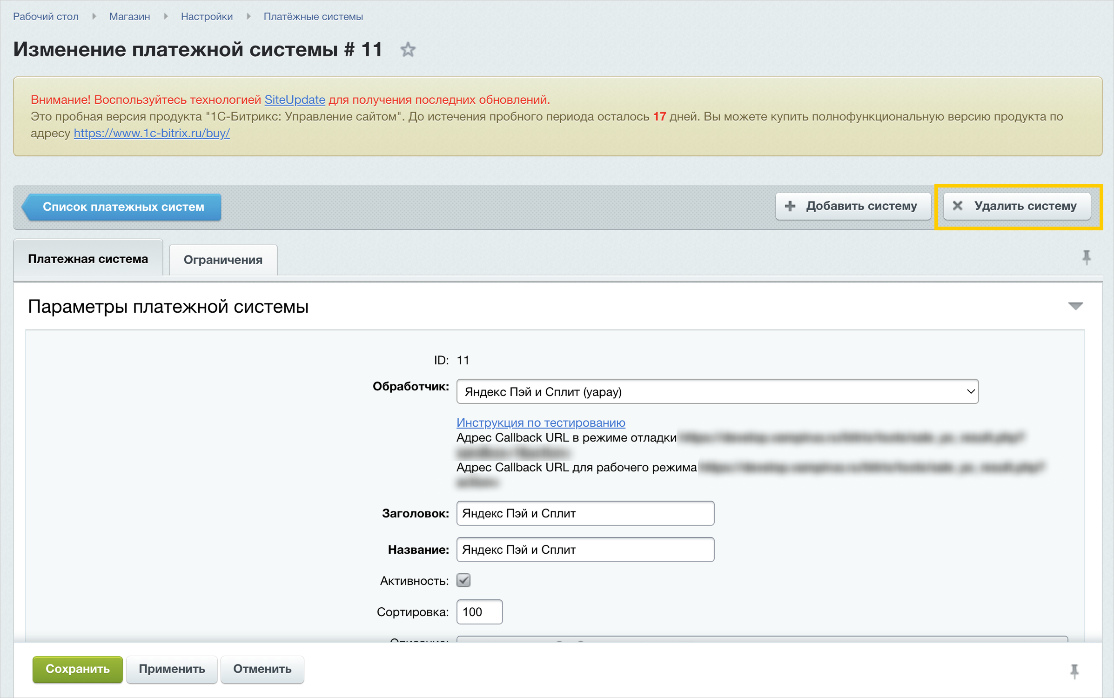
Task: Focus the Сортировка input field
Action: (x=479, y=612)
